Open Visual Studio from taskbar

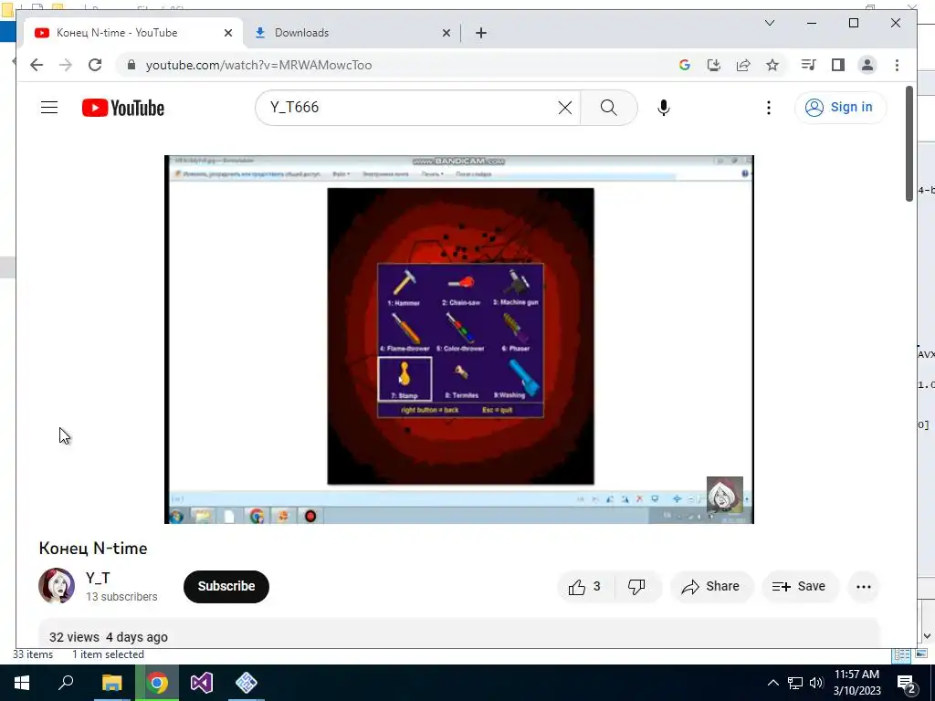click(x=202, y=683)
